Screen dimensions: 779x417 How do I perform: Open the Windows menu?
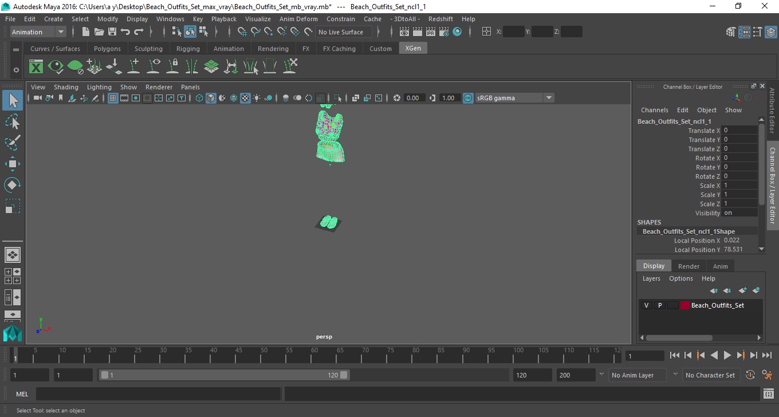pos(170,19)
